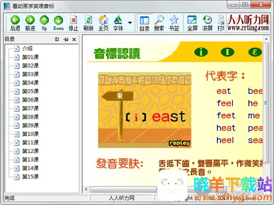Image resolution: width=274 pixels, height=205 pixels.
Task: Expand the 字体 (Font) dropdown arrow
Action: click(130, 23)
